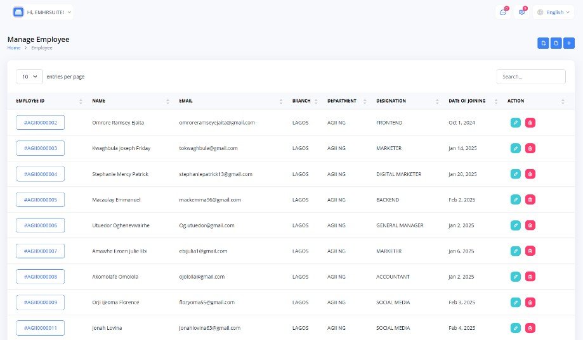Edit employee Utuedor Oghenevwairhe
The image size is (583, 340).
pyautogui.click(x=515, y=225)
